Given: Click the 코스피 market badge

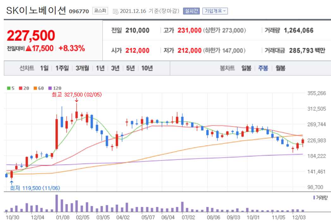Looking at the screenshot, I should (x=100, y=10).
